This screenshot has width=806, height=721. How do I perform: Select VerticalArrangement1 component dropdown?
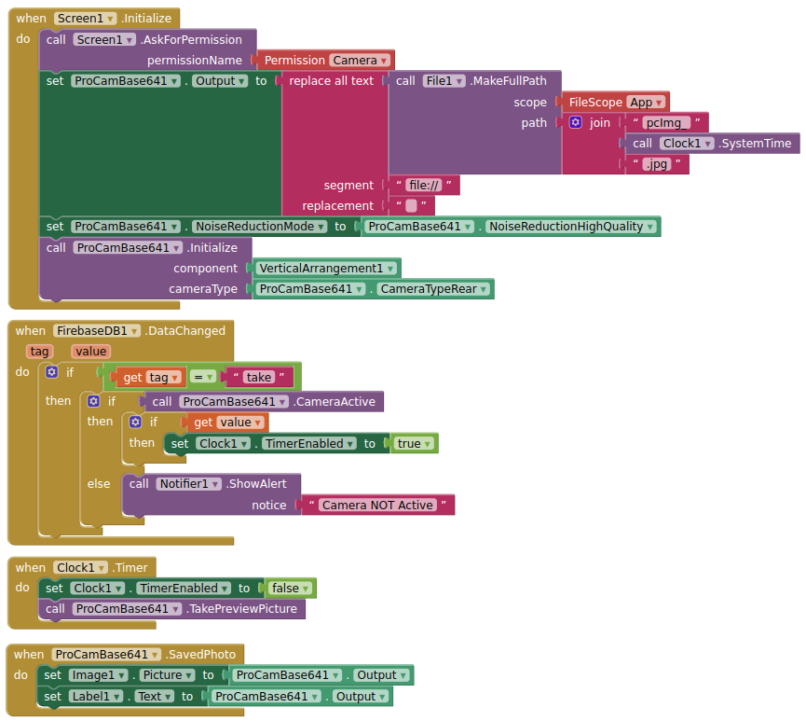tap(326, 268)
